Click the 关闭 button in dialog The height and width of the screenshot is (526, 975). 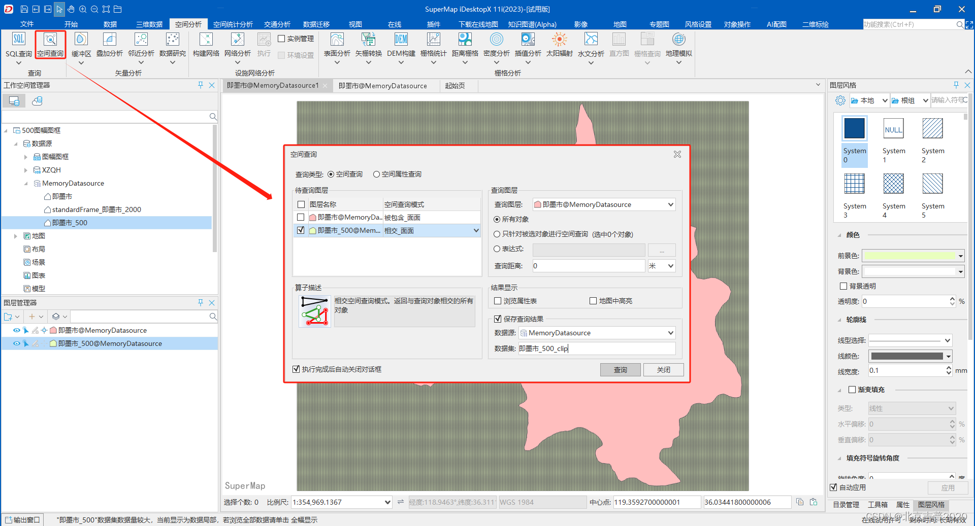(663, 370)
